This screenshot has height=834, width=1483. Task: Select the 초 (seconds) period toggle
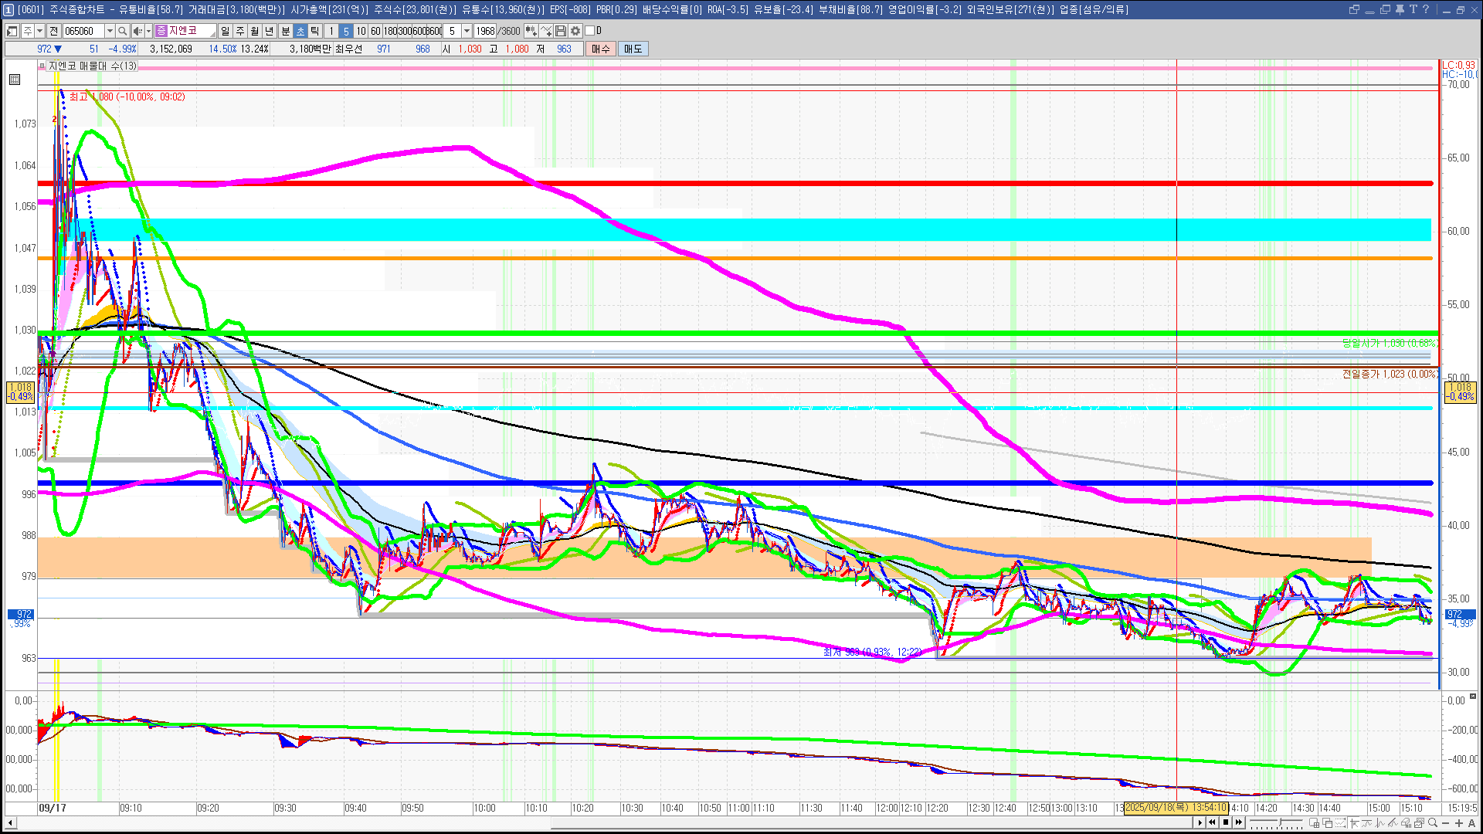click(300, 31)
